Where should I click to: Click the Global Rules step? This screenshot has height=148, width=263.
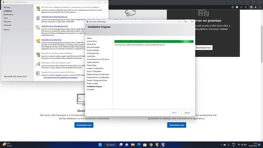[91, 44]
